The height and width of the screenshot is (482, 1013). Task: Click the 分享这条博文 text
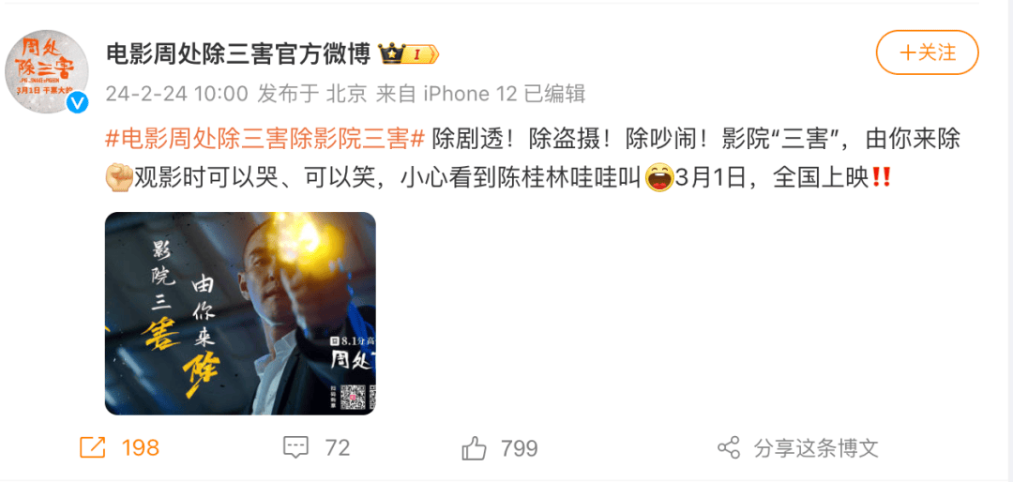pyautogui.click(x=816, y=447)
